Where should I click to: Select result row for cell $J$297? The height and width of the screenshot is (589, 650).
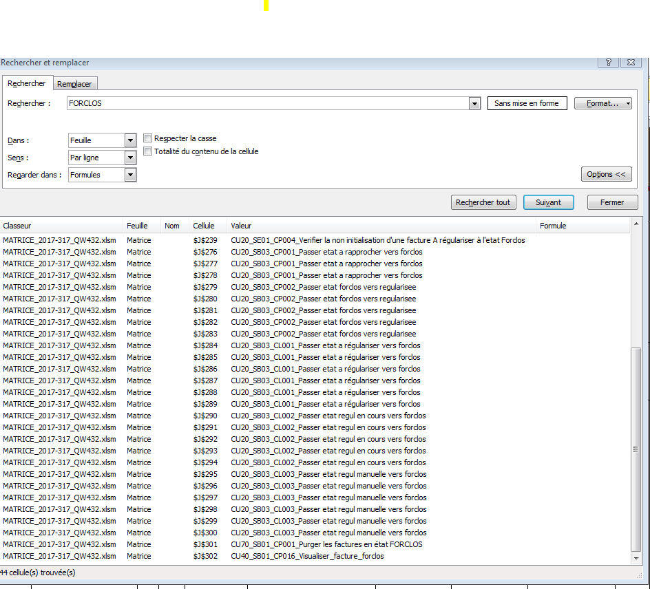[x=315, y=497]
